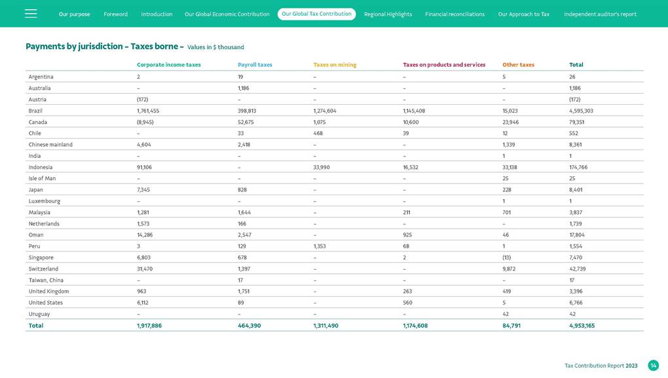Click the page number 14 badge
The width and height of the screenshot is (668, 378).
pos(653,366)
